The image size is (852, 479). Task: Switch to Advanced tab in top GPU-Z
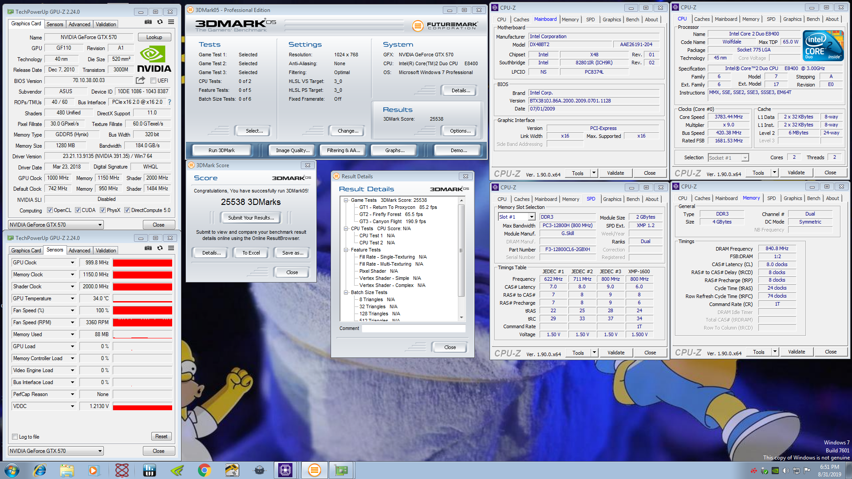coord(79,24)
